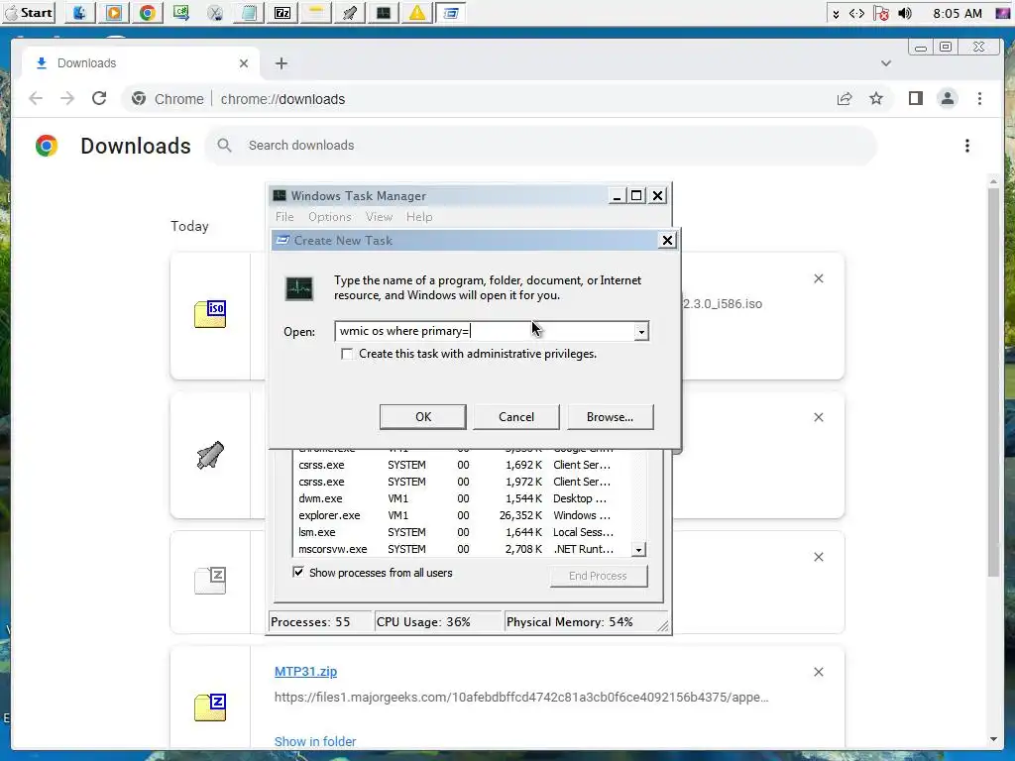Expand the Open combo box dropdown
Screen dimensions: 1015x761
641,332
